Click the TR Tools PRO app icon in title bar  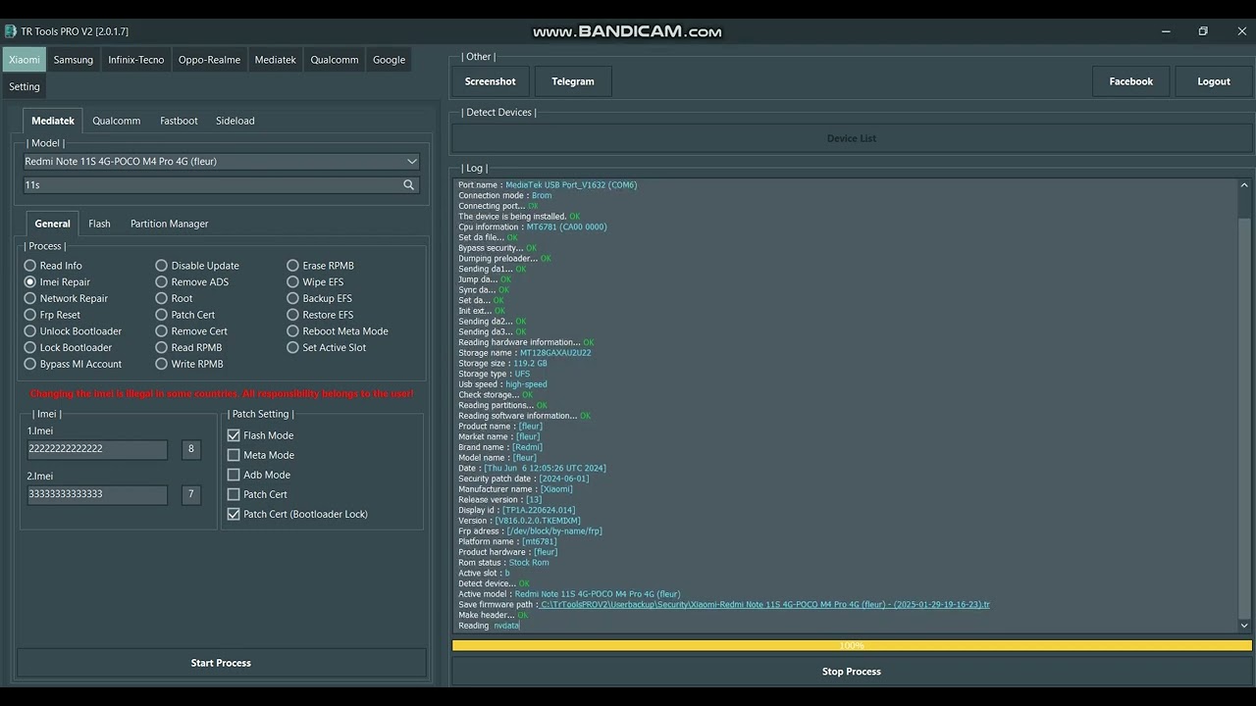pos(11,31)
